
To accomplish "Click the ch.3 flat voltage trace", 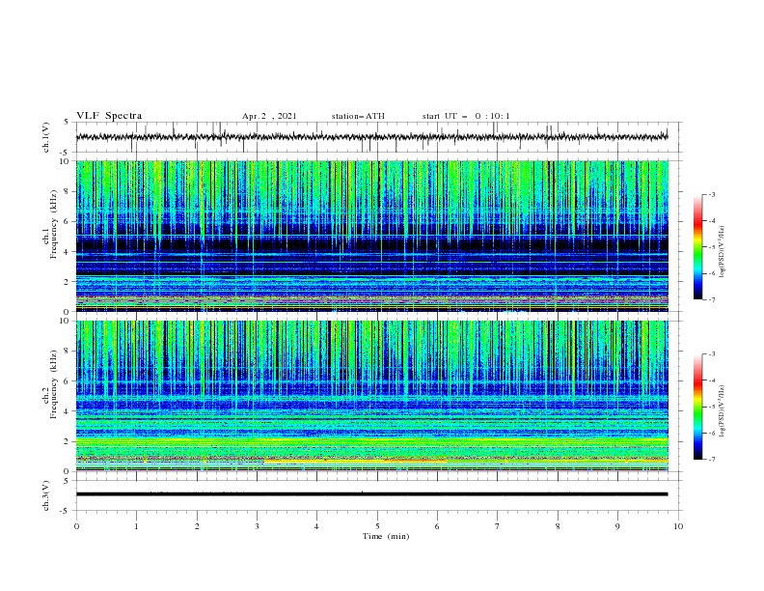I will [371, 494].
